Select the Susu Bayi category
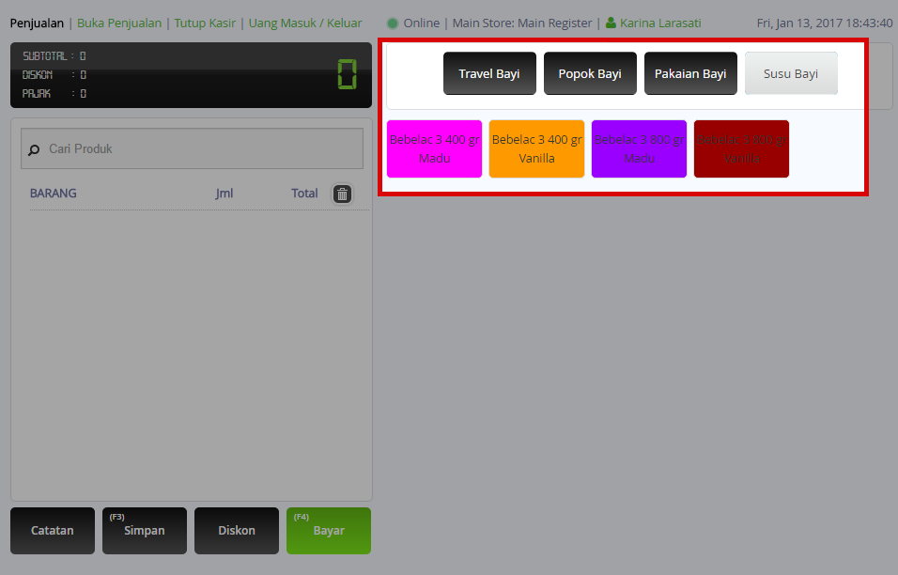898x575 pixels. [x=791, y=73]
